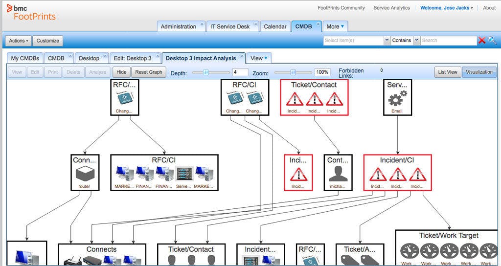Select the Connects node title

(x=101, y=249)
